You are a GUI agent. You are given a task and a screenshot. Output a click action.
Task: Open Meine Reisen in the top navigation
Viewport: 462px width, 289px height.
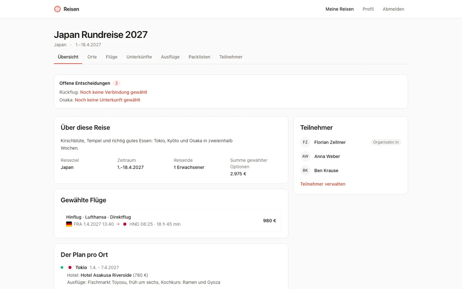[340, 9]
